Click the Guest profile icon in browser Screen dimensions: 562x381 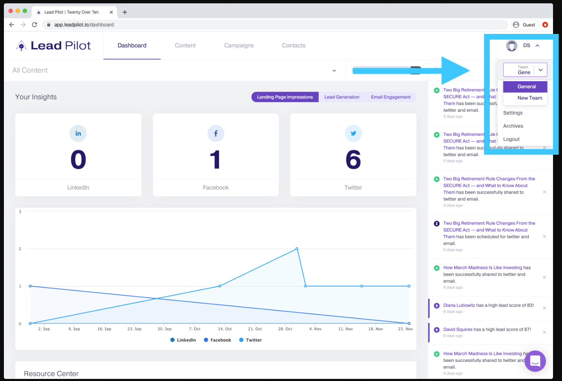point(525,25)
